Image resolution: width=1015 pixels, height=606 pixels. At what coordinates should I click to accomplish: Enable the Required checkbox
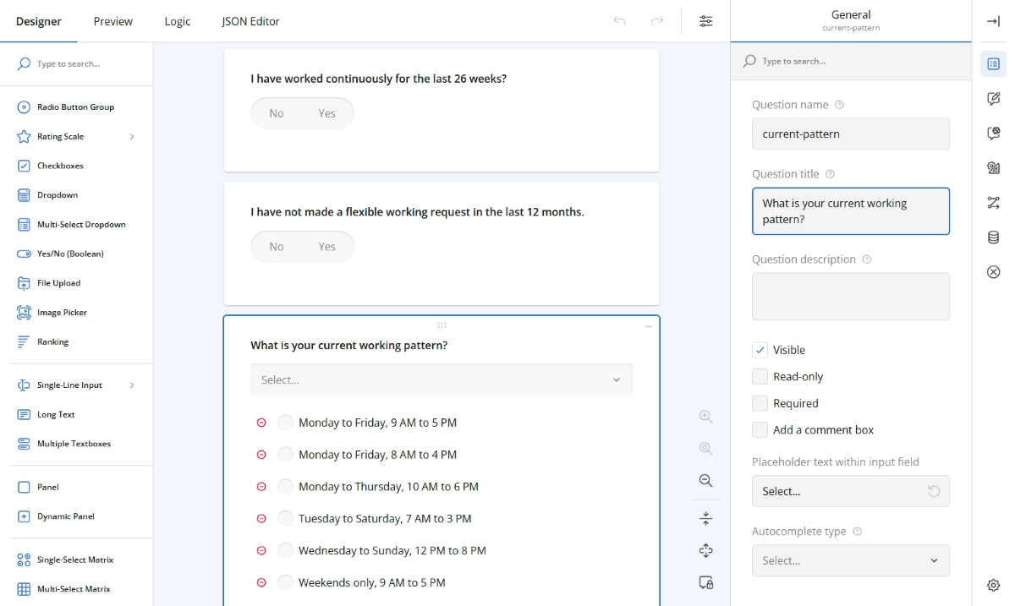pos(760,403)
